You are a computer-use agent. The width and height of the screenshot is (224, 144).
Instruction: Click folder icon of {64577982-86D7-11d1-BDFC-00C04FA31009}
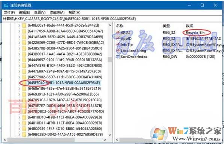[24, 77]
